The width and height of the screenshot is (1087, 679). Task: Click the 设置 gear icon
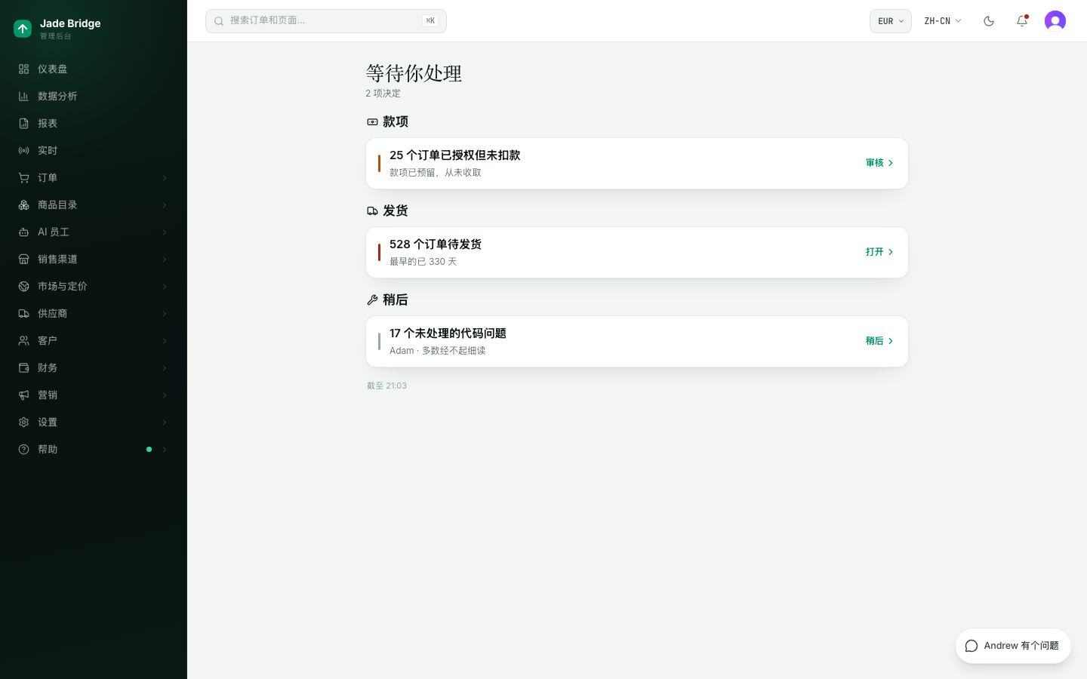(x=23, y=422)
